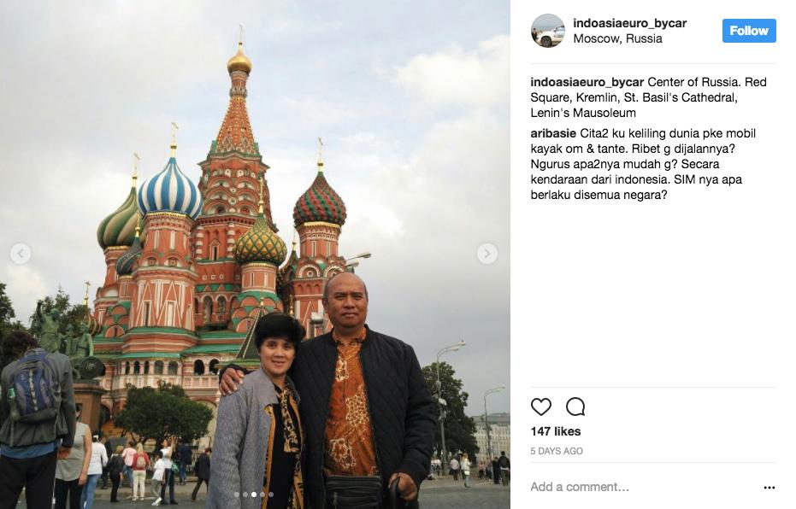Open the Moscow, Russia location link
The image size is (796, 509).
coord(617,38)
